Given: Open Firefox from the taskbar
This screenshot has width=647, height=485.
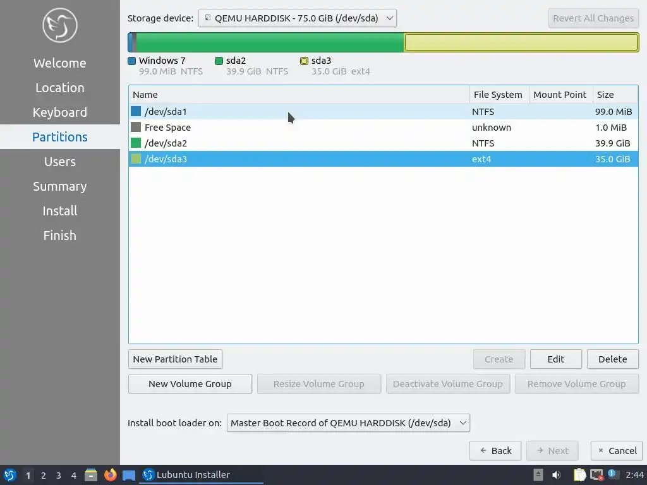Looking at the screenshot, I should [x=110, y=475].
